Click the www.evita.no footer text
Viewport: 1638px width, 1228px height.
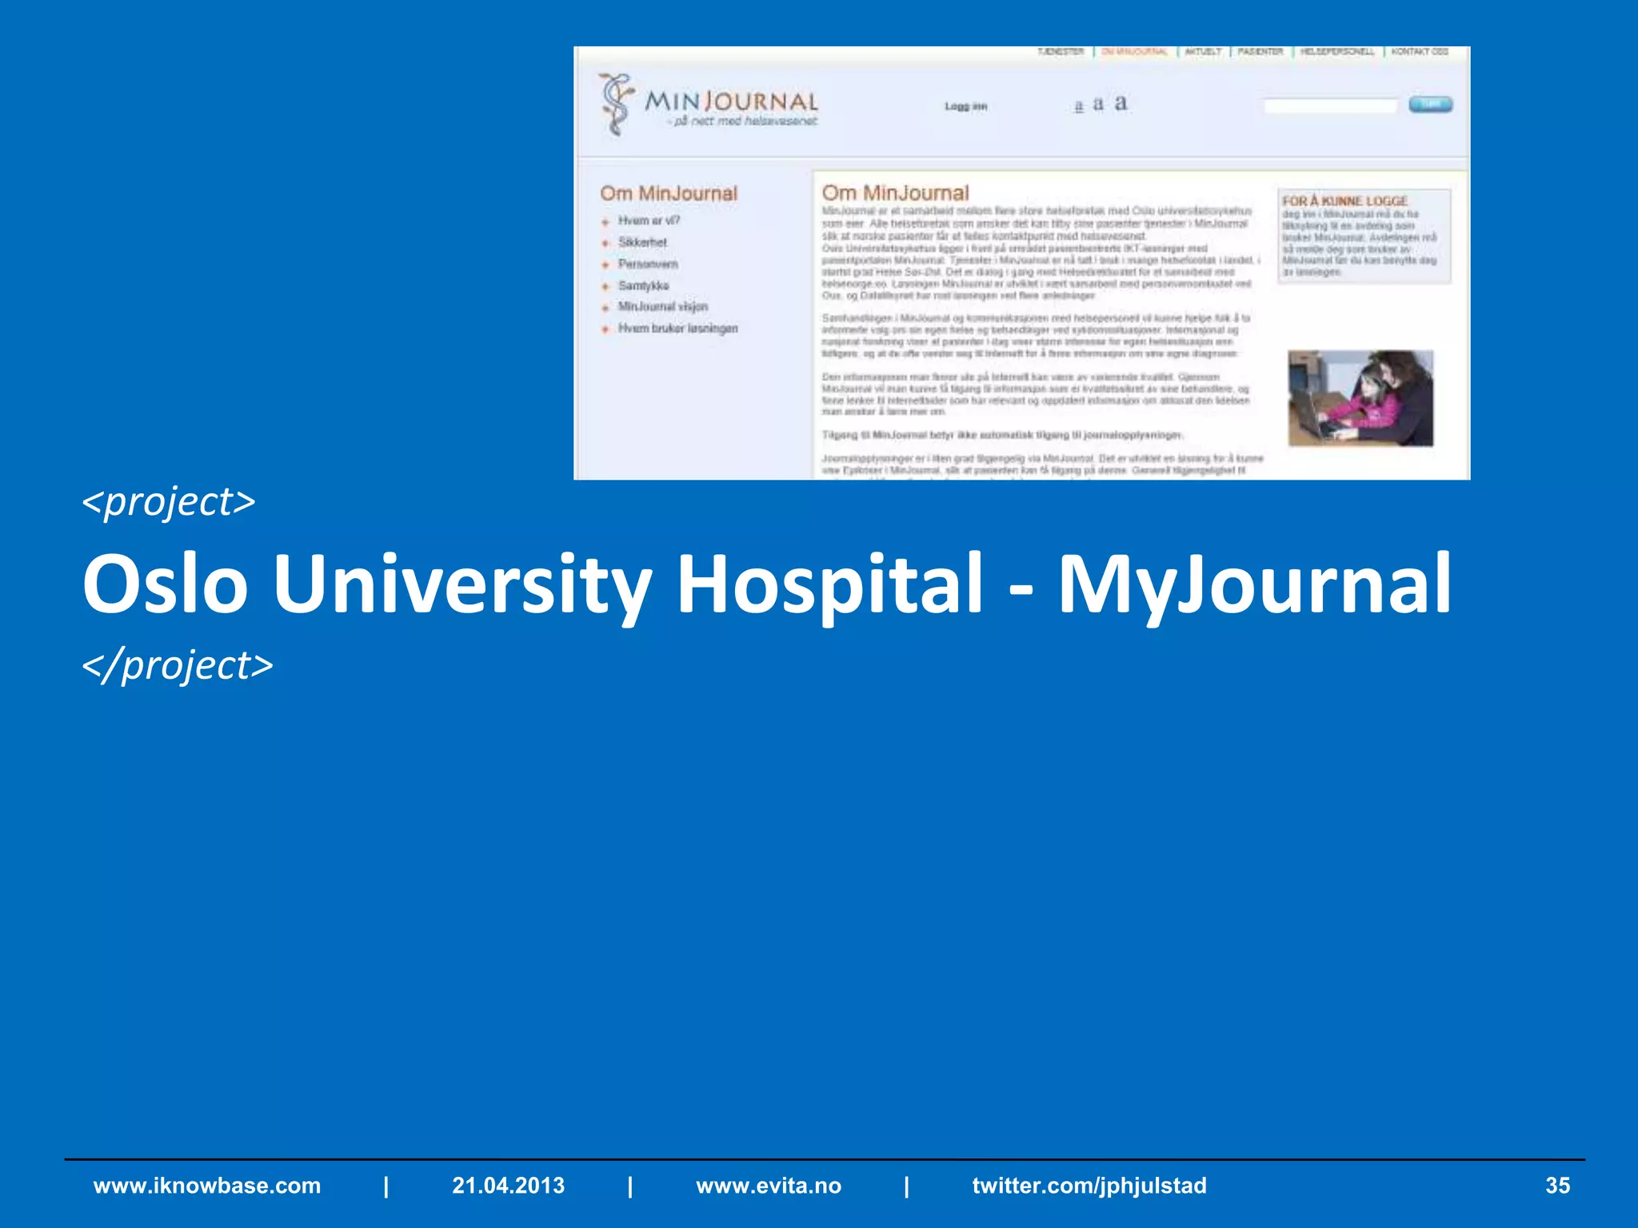click(769, 1186)
